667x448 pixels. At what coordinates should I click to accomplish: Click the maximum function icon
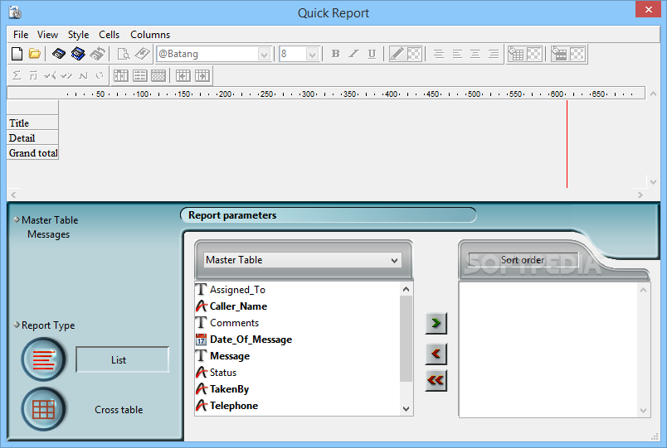coord(66,75)
